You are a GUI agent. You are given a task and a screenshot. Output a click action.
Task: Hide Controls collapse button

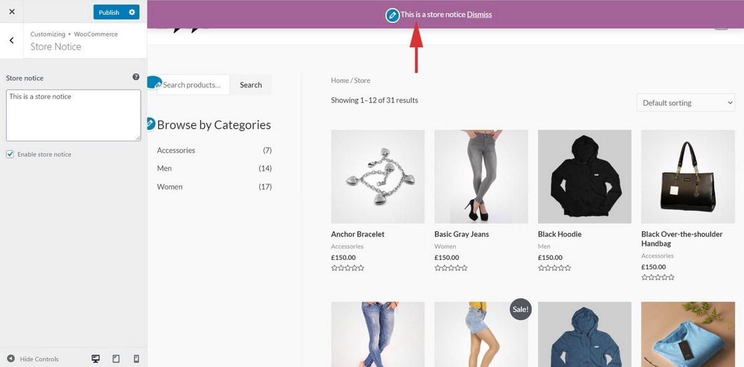click(x=33, y=359)
